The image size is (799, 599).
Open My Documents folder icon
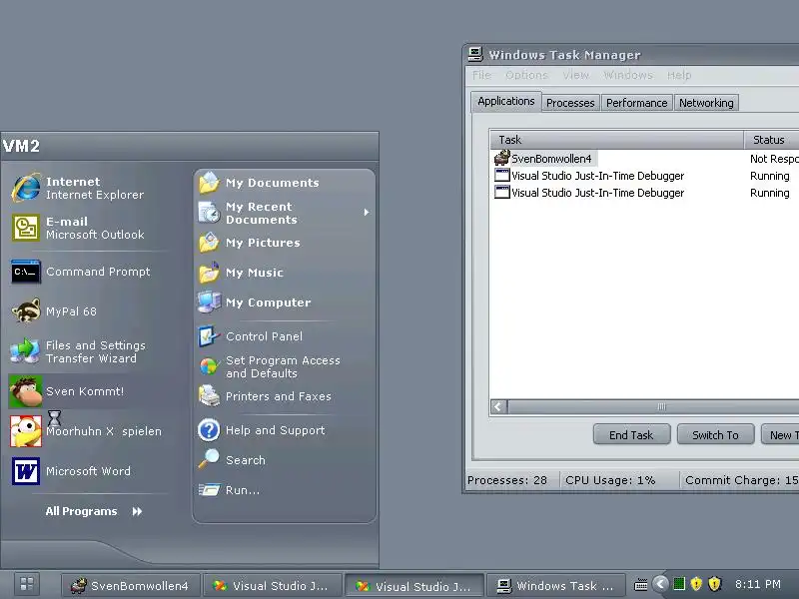(209, 183)
